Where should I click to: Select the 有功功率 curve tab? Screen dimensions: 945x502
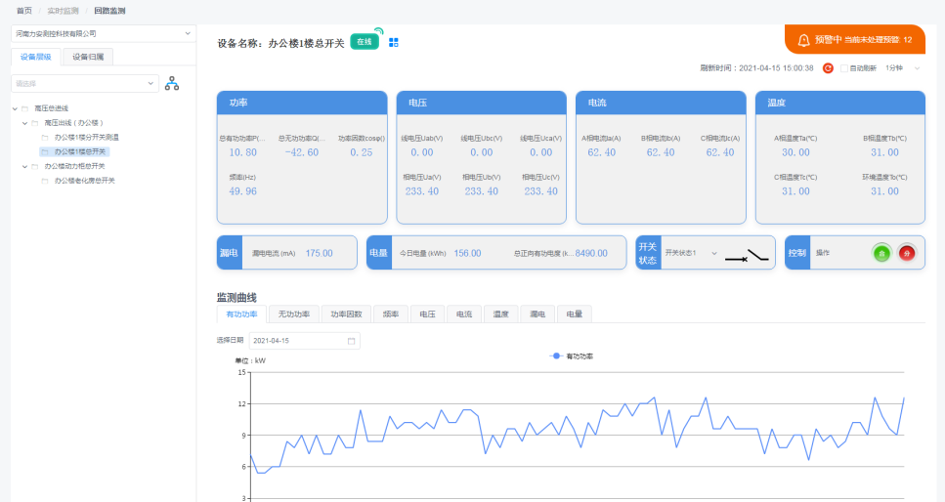[x=241, y=314]
